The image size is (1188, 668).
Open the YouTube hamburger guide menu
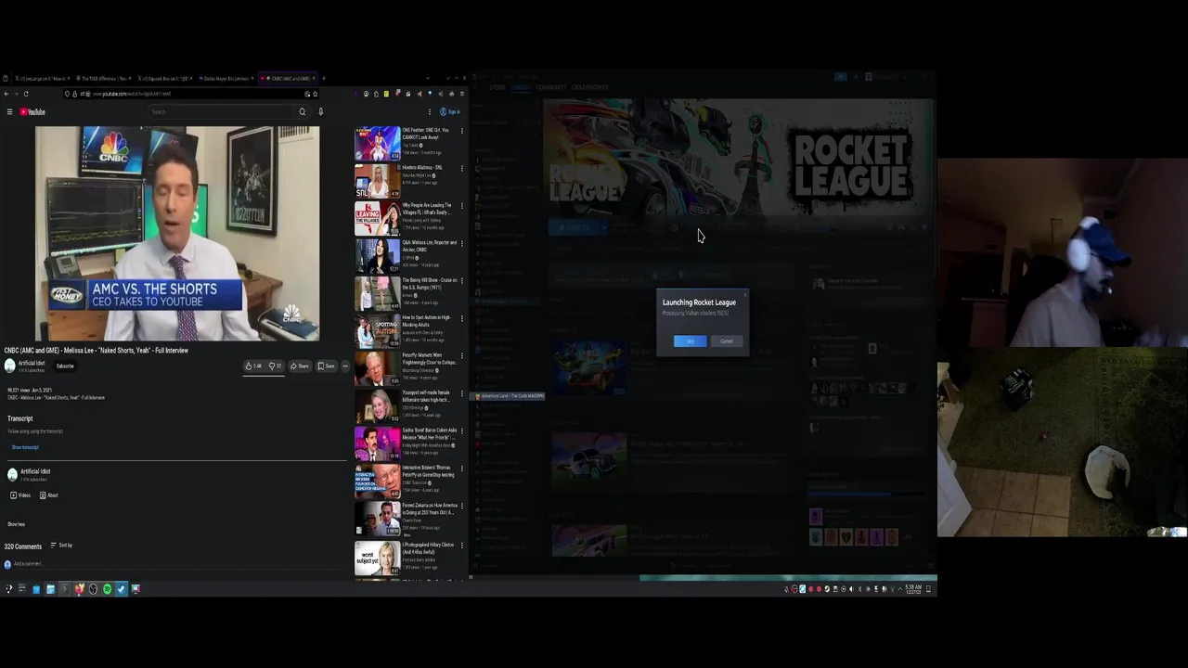click(x=9, y=112)
